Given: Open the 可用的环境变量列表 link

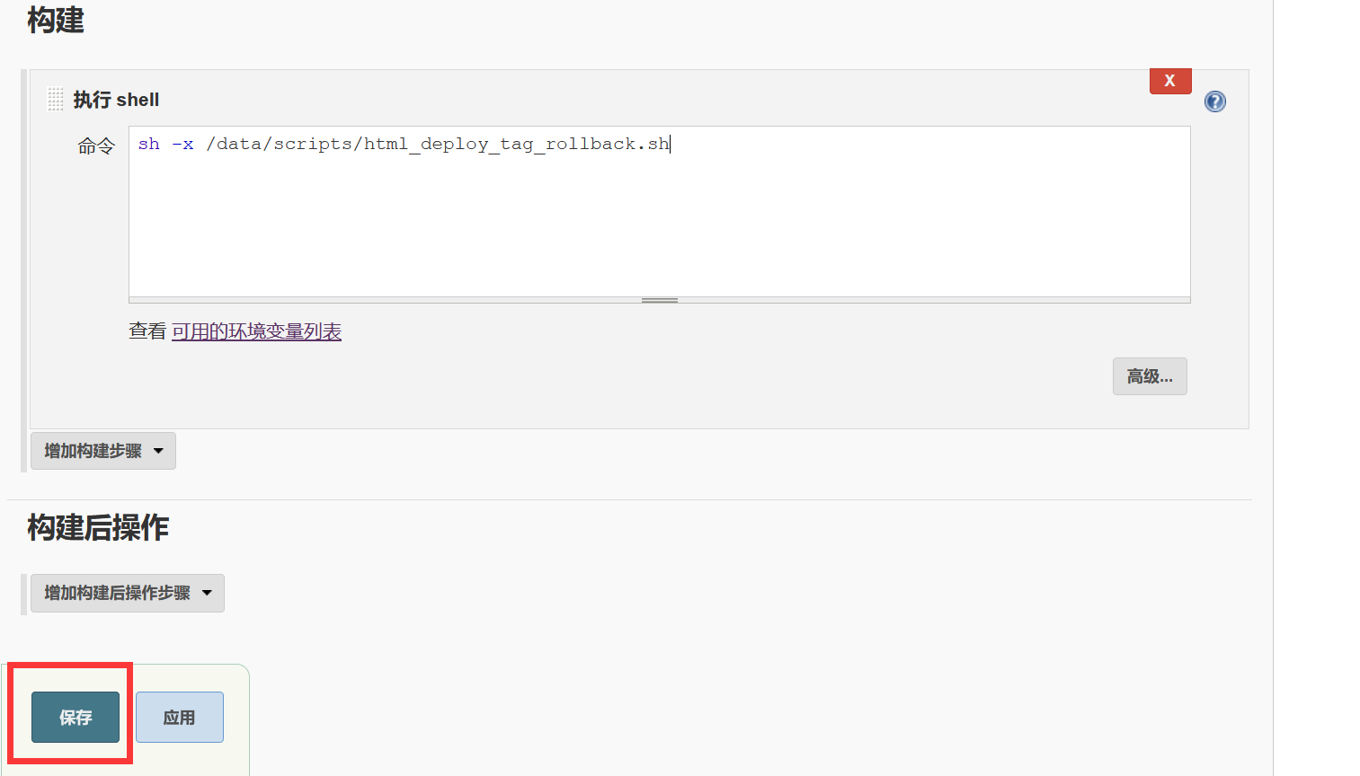Looking at the screenshot, I should (x=256, y=331).
